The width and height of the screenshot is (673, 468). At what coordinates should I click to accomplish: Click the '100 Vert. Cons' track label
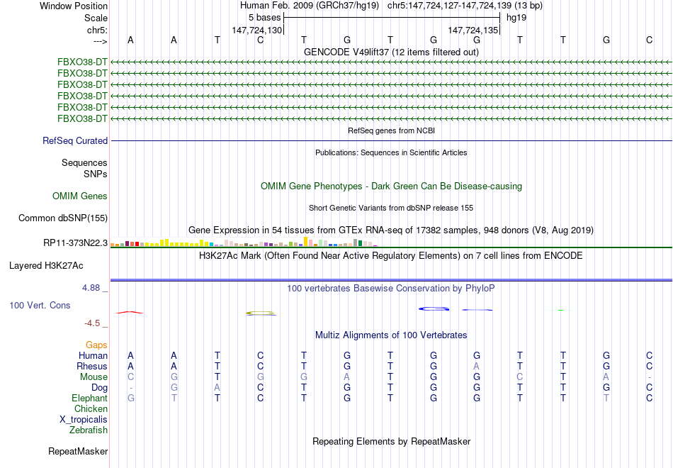pos(40,305)
